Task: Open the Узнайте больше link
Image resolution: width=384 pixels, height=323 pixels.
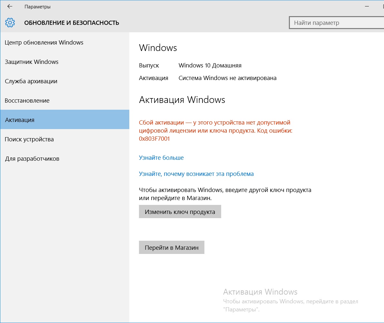Action: [161, 157]
